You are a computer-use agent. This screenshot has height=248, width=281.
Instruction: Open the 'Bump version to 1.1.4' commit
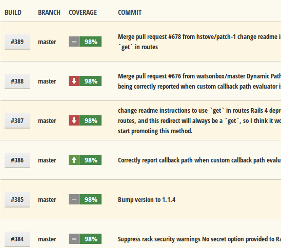pos(147,200)
